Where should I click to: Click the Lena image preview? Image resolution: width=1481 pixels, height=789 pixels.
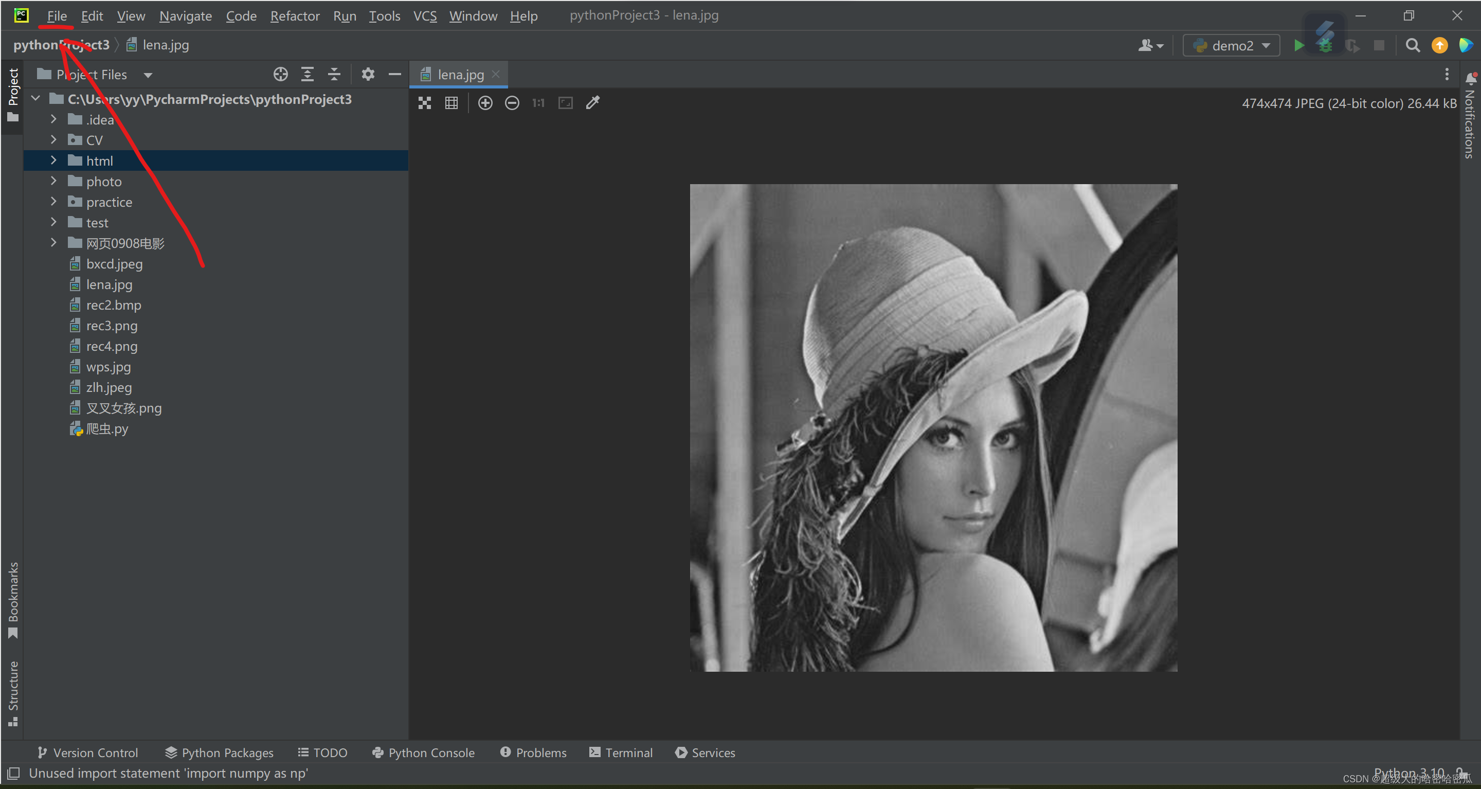click(933, 428)
